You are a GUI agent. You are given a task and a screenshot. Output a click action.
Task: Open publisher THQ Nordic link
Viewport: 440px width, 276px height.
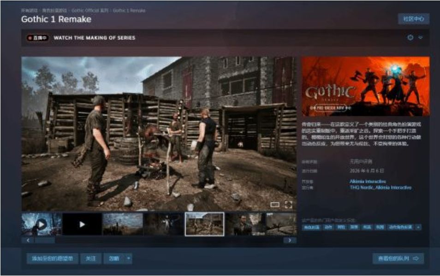[x=362, y=188]
